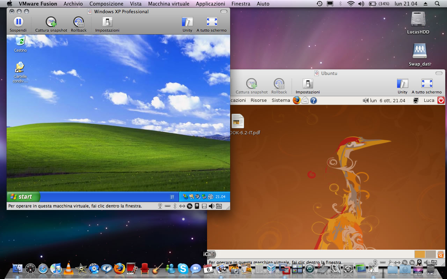Open the calendar from Ubuntu date lun 6 ott
This screenshot has height=279, width=447.
point(388,100)
